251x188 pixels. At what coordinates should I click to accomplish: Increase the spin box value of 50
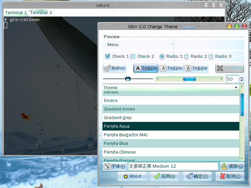click(x=242, y=77)
